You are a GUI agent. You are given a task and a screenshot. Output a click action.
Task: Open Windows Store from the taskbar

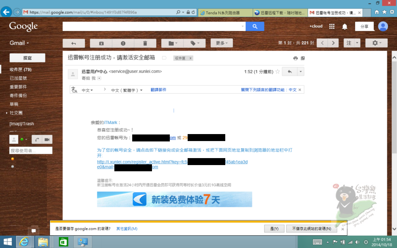tap(63, 242)
